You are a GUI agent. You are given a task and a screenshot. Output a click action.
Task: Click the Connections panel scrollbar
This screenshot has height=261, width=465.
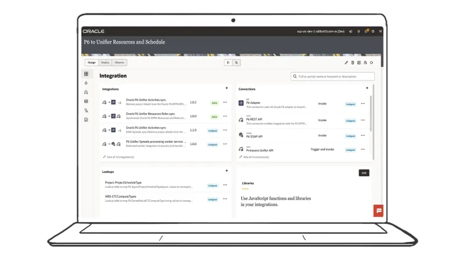click(x=371, y=114)
